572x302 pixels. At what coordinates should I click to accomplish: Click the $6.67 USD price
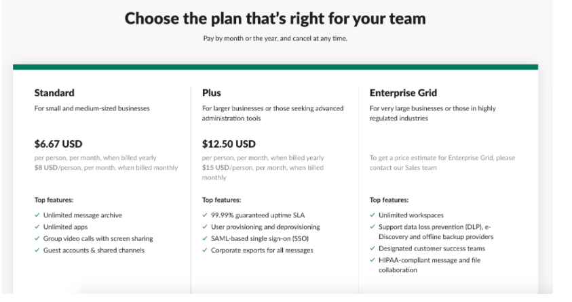[60, 144]
